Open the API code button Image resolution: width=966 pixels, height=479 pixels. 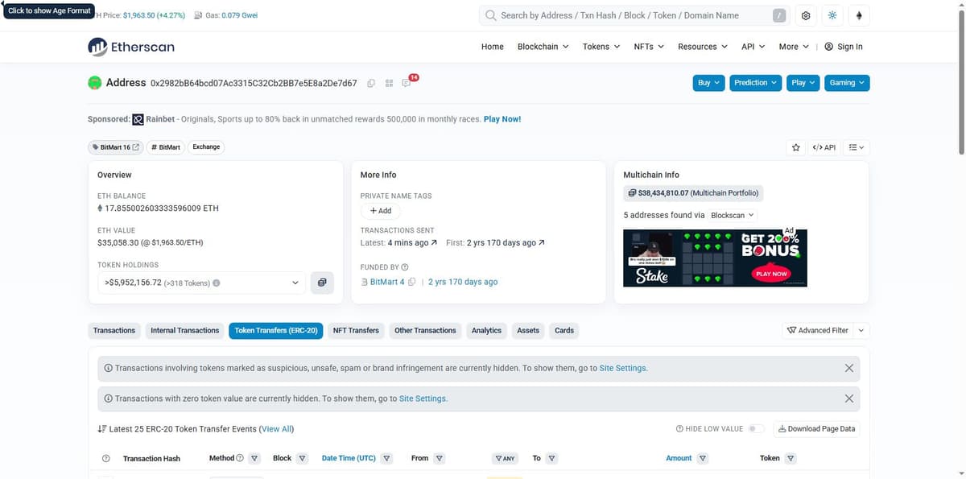click(x=824, y=147)
